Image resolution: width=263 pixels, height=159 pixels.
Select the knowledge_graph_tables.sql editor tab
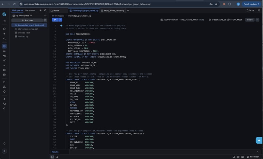84,10
